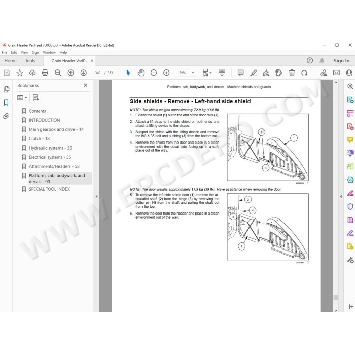Click the vertical scrollbar thumb
The image size is (355, 355).
[x=336, y=298]
